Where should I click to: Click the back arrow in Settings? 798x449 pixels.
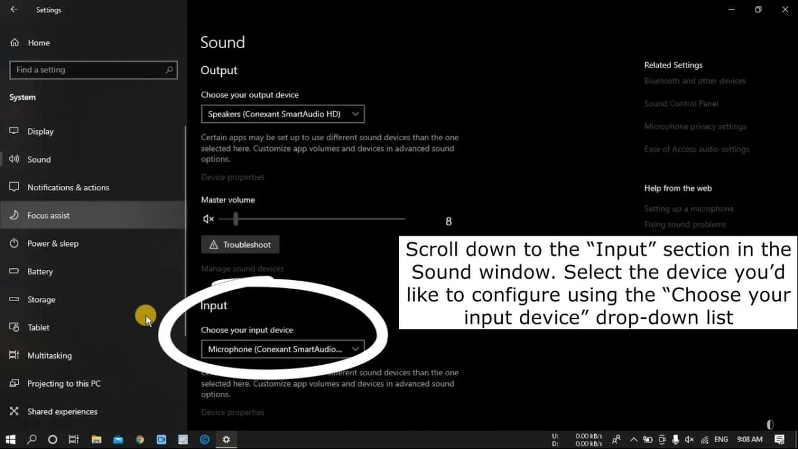(15, 9)
